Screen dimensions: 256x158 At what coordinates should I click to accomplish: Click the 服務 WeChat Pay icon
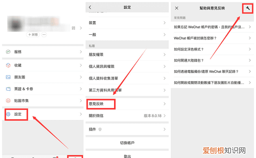[x=8, y=52]
